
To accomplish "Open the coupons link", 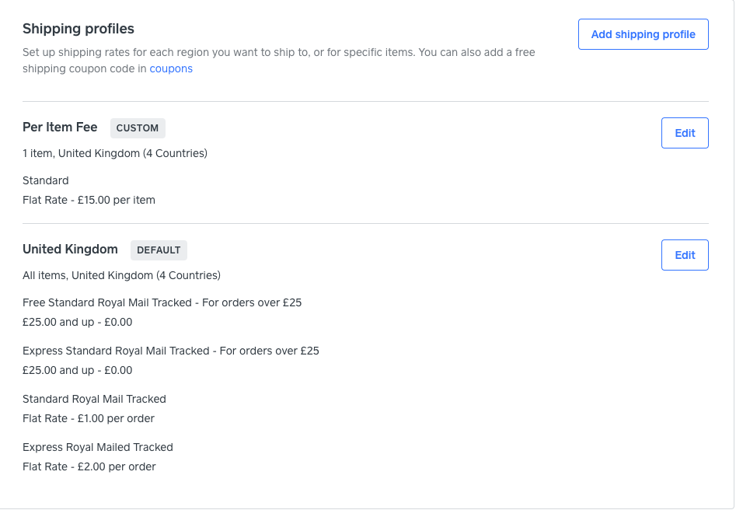I will pos(170,68).
